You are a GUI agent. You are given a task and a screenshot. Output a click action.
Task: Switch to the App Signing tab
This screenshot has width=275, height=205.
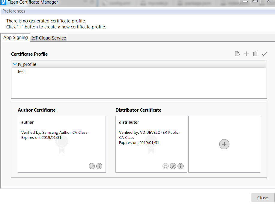(x=16, y=38)
